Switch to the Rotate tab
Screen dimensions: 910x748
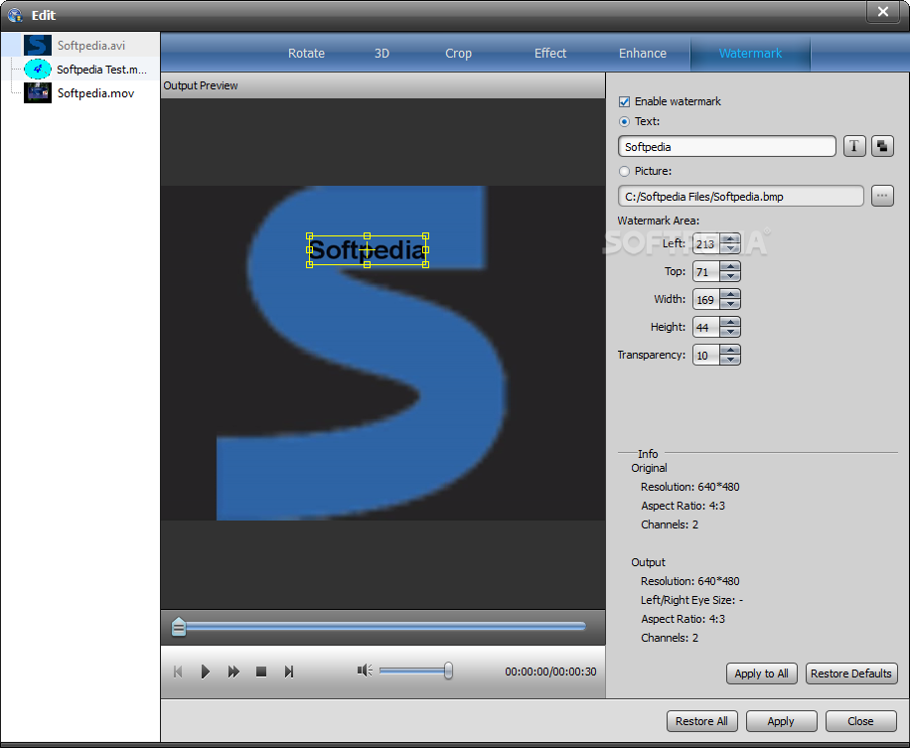(x=306, y=54)
